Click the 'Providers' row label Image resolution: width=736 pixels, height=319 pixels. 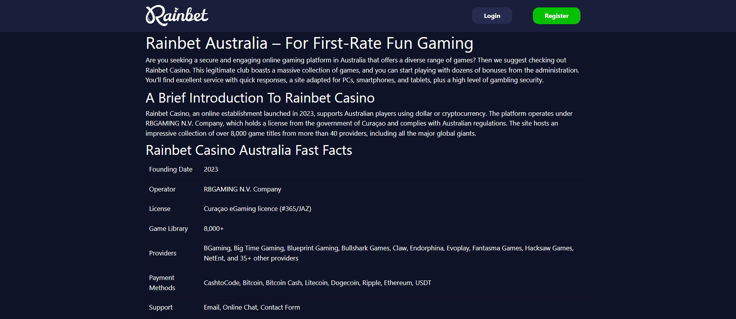[x=163, y=253]
